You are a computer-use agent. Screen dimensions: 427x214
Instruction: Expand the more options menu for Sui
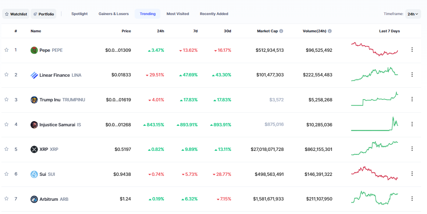coord(412,174)
